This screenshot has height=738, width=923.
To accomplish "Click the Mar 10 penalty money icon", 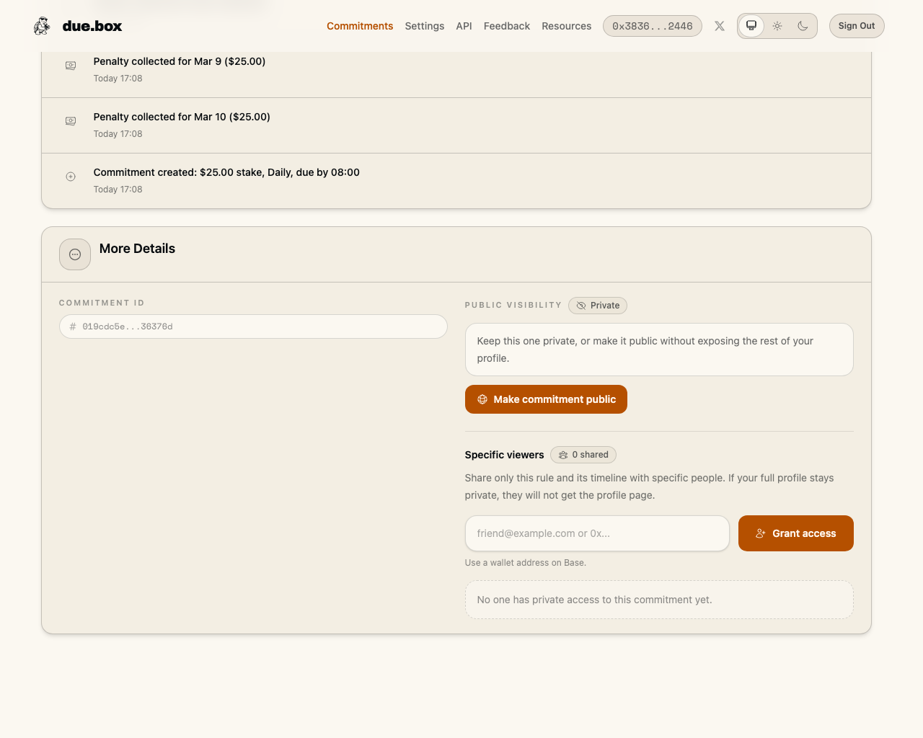I will click(x=71, y=121).
